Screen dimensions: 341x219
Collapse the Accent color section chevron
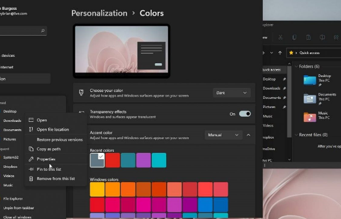(x=248, y=135)
